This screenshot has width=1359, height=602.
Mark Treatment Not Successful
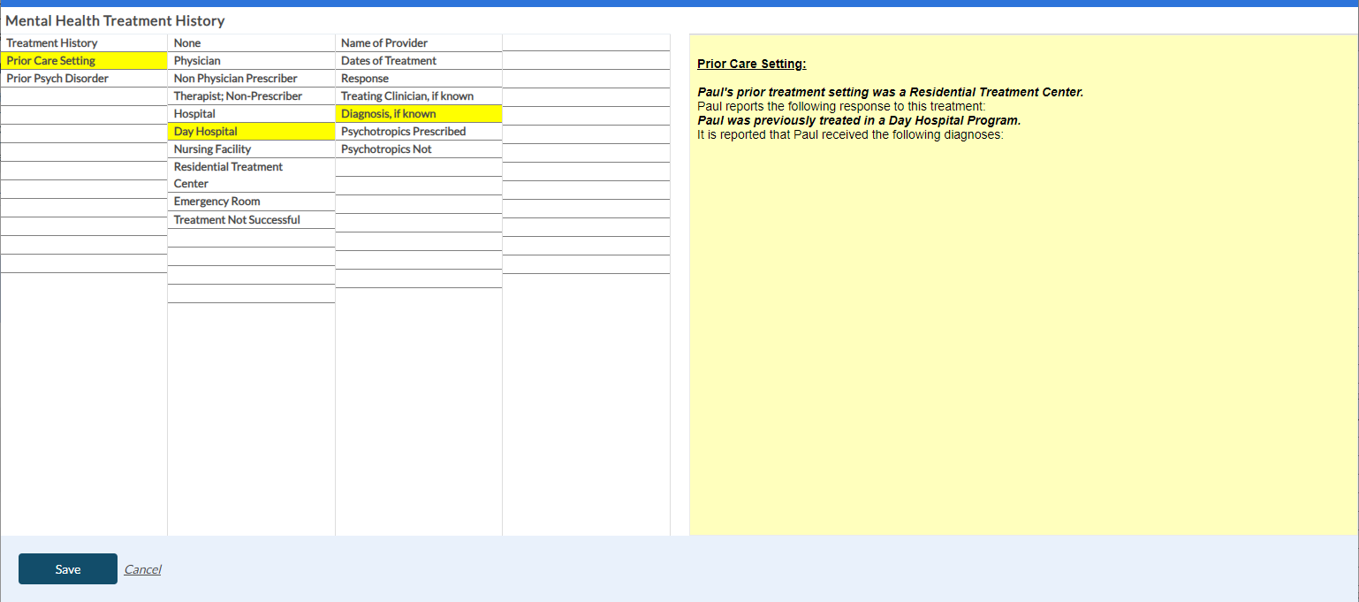(237, 220)
